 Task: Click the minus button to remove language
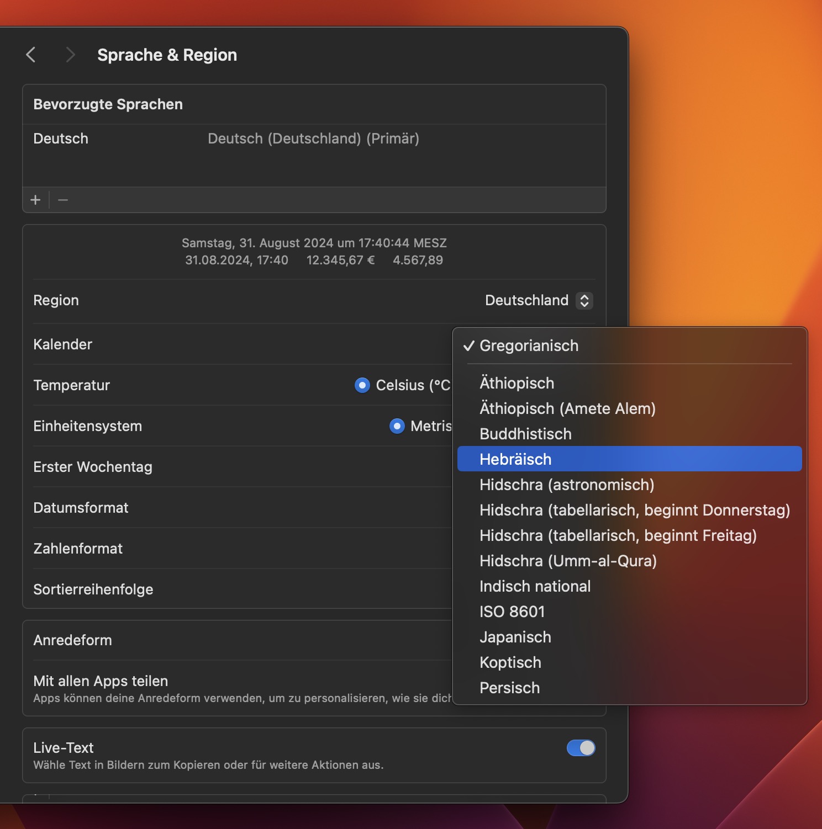click(63, 200)
